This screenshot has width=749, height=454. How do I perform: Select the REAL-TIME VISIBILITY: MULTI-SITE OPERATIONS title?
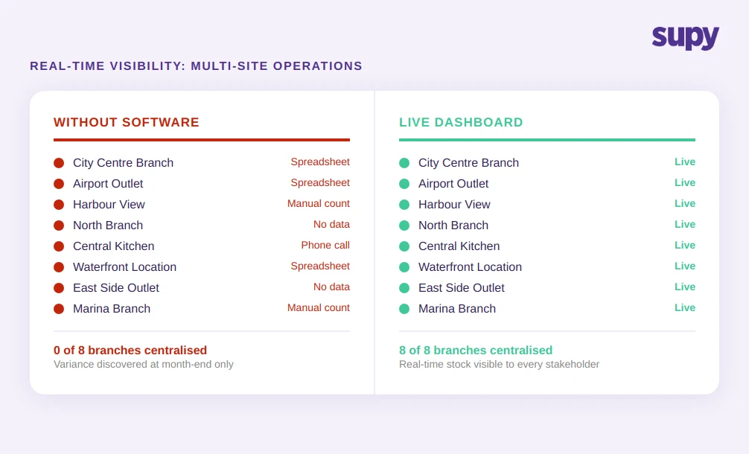(196, 66)
